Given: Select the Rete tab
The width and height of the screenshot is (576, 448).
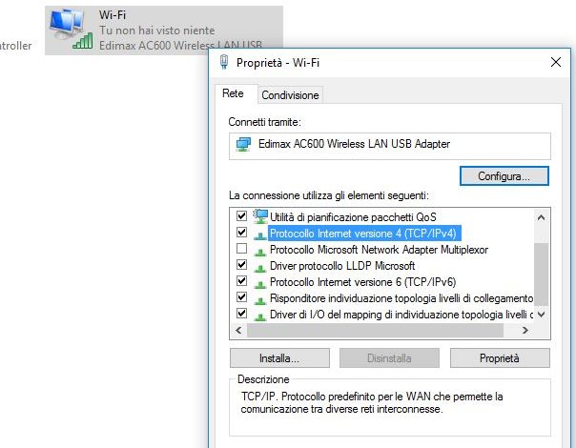Looking at the screenshot, I should pyautogui.click(x=234, y=93).
